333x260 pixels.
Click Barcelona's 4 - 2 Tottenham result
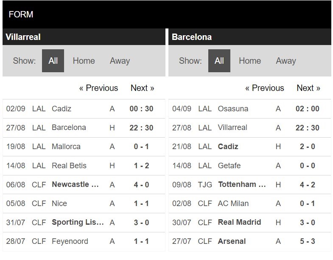click(x=308, y=184)
